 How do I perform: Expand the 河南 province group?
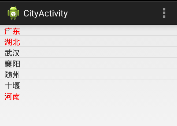tap(89, 96)
